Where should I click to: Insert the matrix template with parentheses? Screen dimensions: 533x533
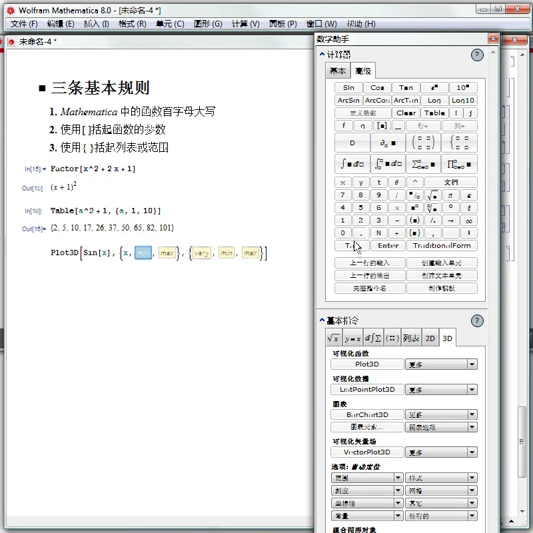point(423,143)
